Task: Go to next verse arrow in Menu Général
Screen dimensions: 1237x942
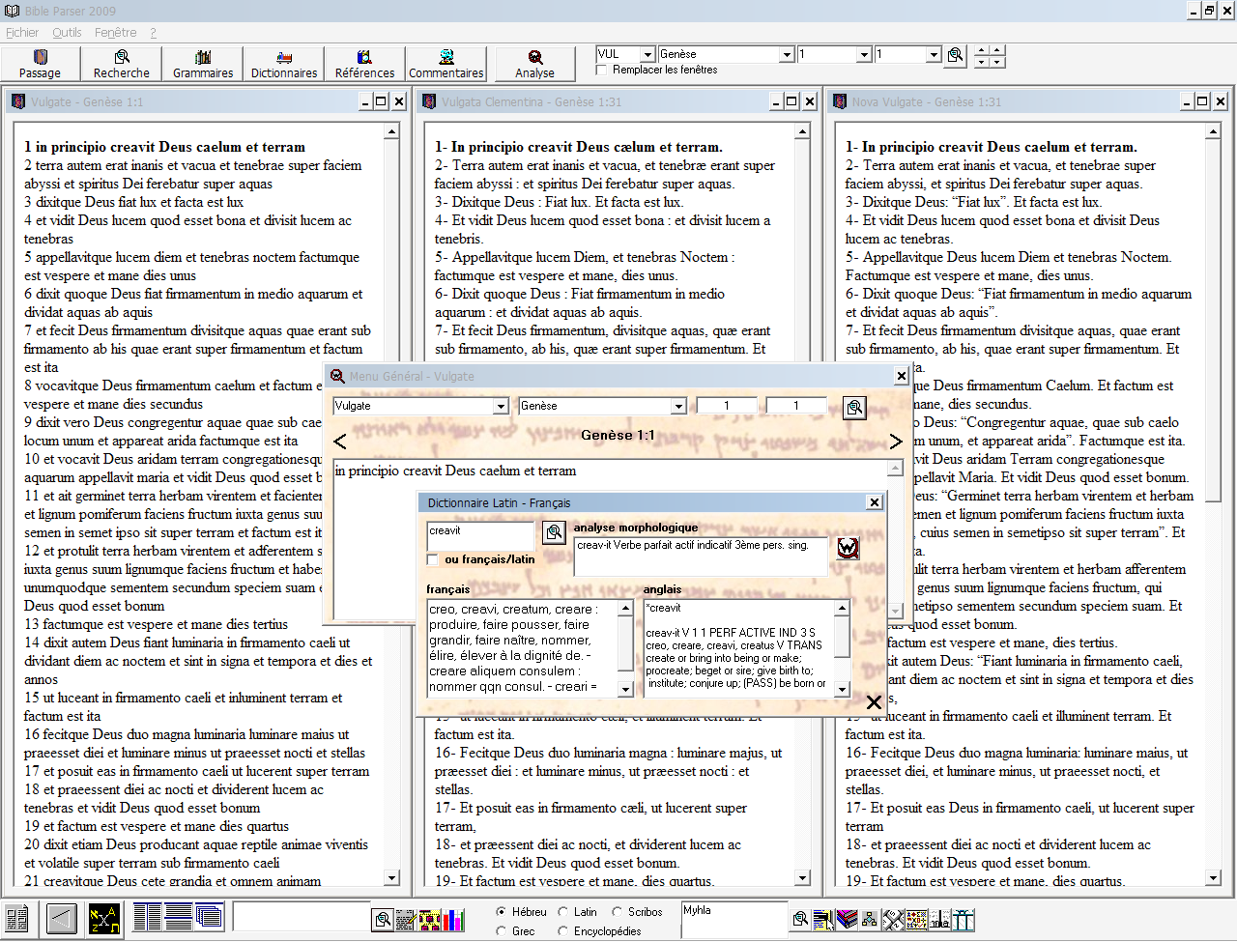Action: (896, 442)
